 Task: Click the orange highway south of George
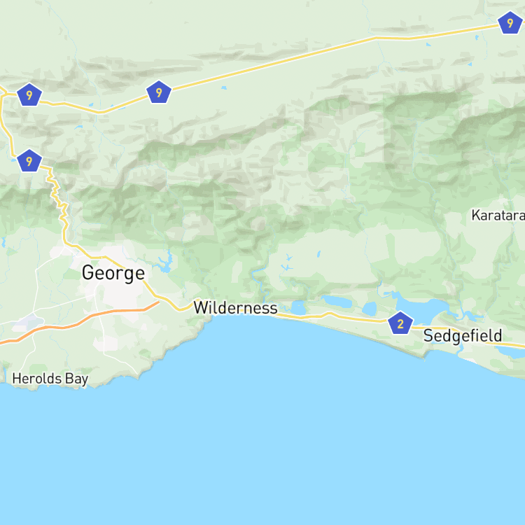pos(84,319)
